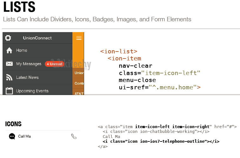Tap the telephone outline icon
This screenshot has width=240, height=158.
74,136
